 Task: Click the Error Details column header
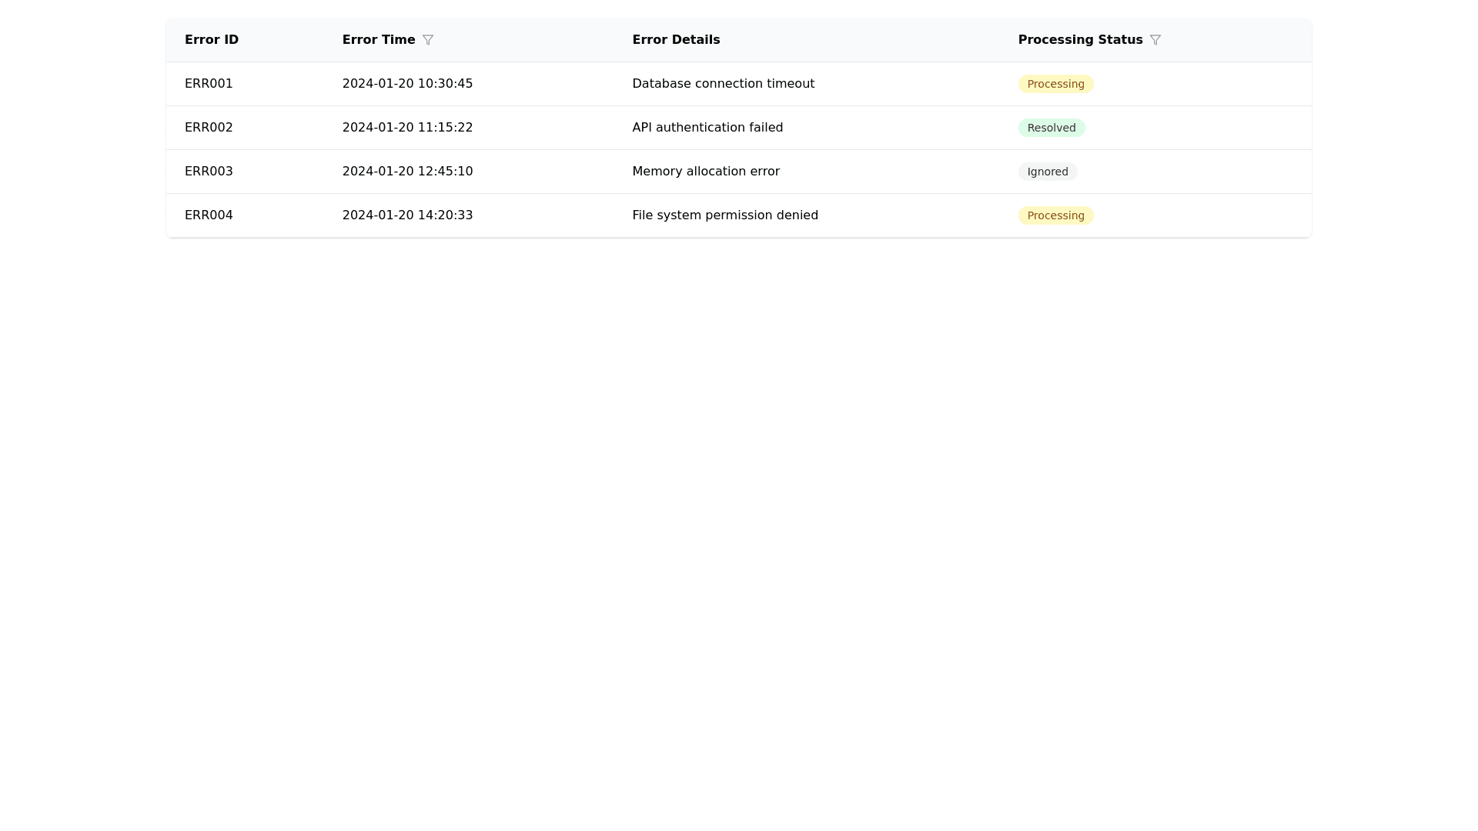click(x=676, y=40)
